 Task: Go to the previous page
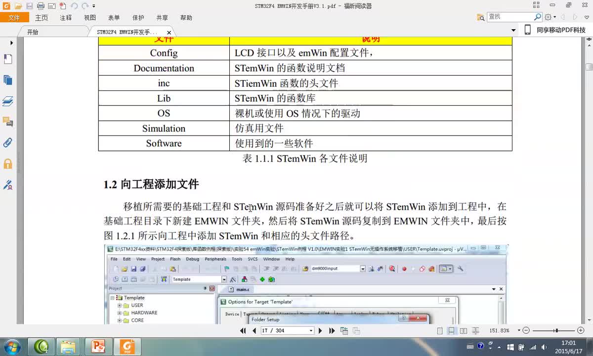[x=254, y=331]
